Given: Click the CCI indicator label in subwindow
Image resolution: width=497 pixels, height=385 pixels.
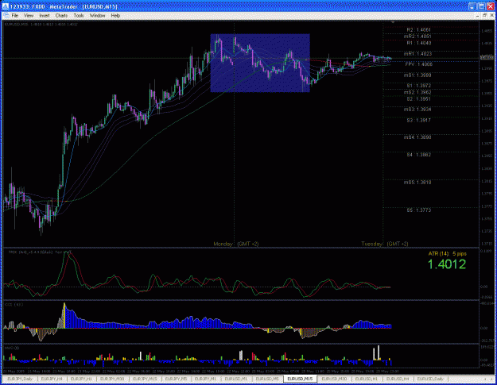Looking at the screenshot, I should tap(14, 305).
